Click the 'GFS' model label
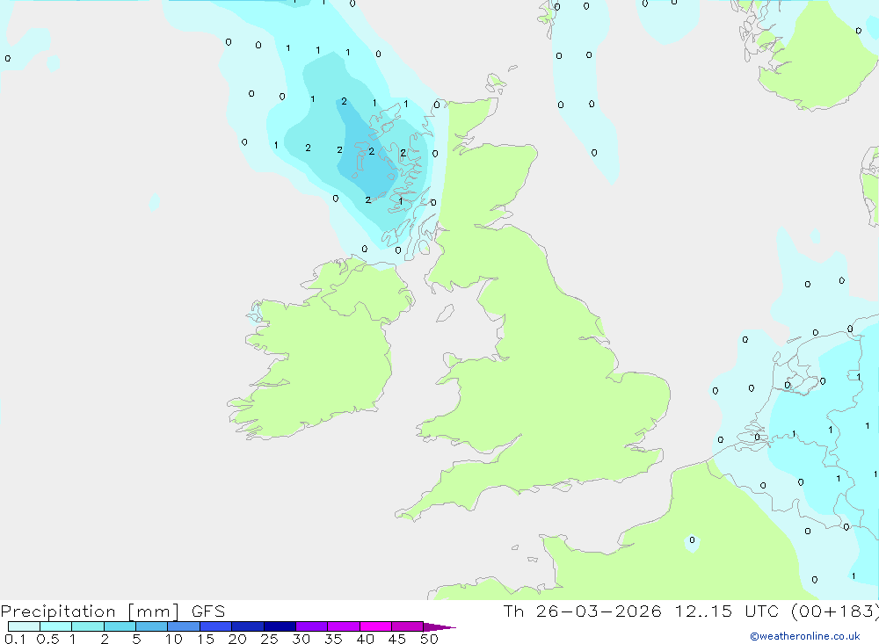Screen dimensions: 879x644 click(x=208, y=611)
